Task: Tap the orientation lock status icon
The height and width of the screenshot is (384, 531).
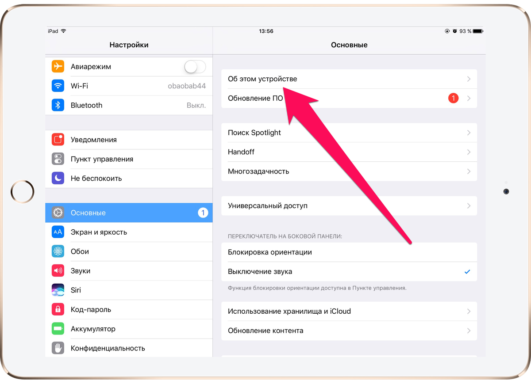Action: click(447, 31)
